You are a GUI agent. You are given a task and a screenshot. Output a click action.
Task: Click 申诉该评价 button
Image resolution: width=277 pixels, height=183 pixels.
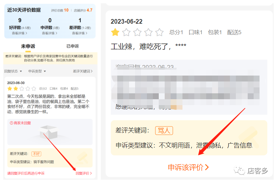point(188,167)
